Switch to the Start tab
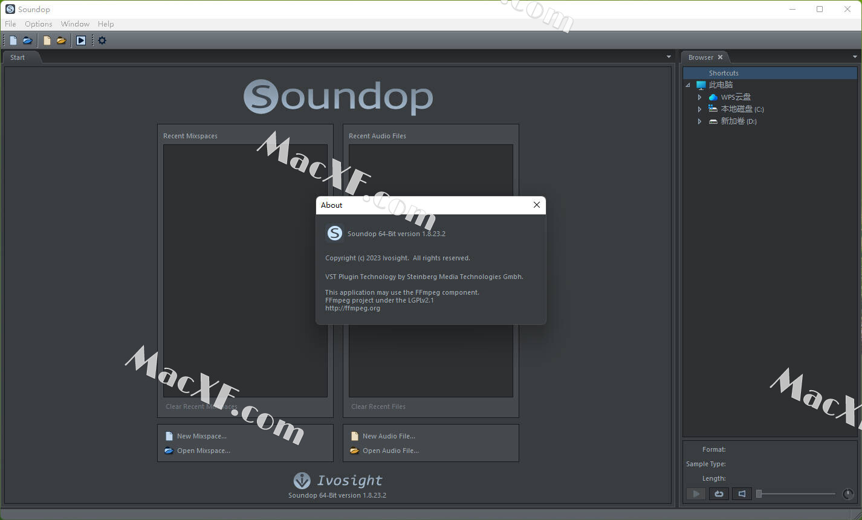The width and height of the screenshot is (862, 520). coord(18,57)
